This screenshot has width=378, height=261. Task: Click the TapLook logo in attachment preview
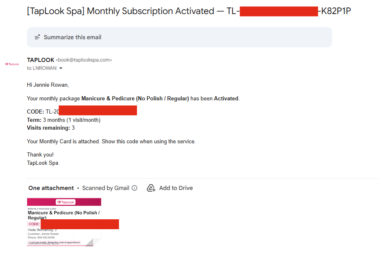(65, 202)
